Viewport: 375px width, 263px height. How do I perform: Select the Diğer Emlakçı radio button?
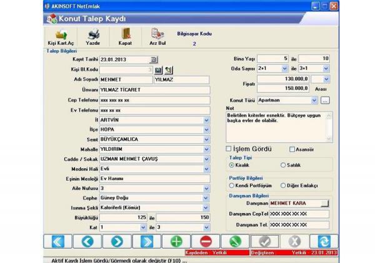[x=283, y=185]
